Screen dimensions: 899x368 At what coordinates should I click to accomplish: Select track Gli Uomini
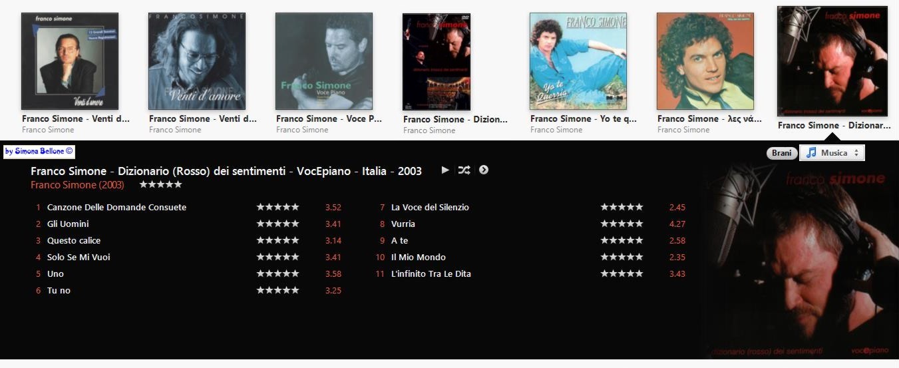point(68,224)
